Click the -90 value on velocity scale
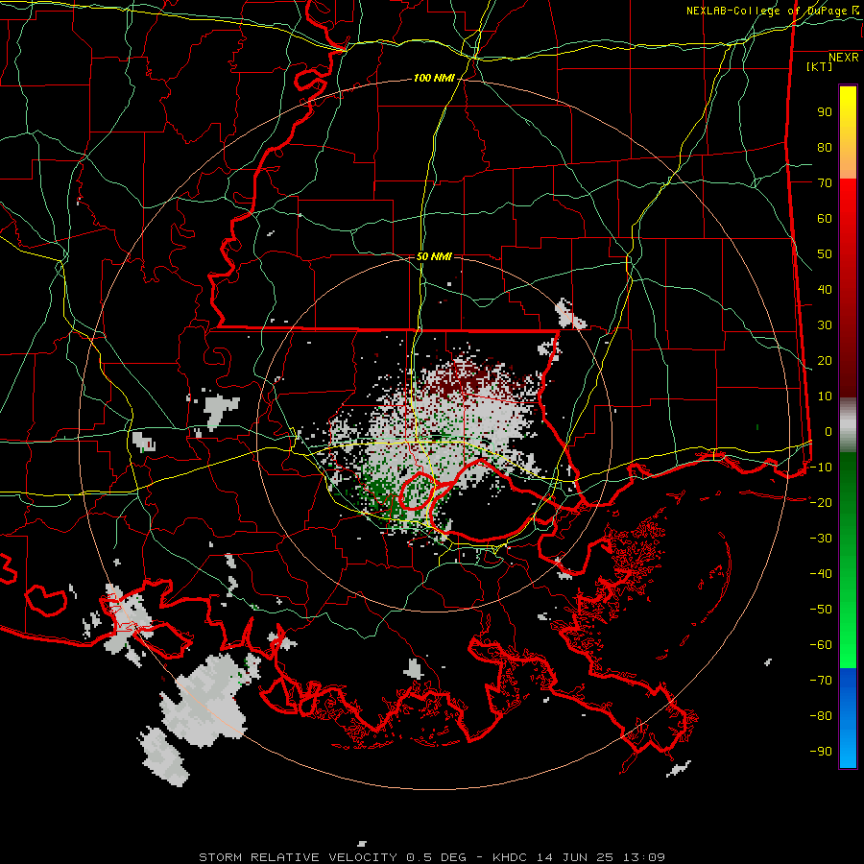This screenshot has height=864, width=864. (x=821, y=752)
